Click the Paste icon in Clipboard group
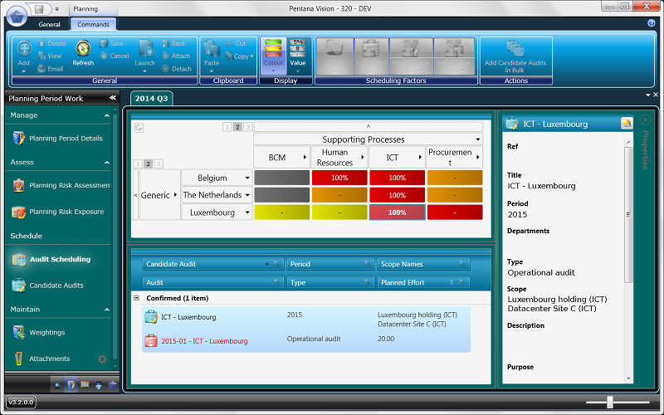Screen dimensions: 664x415 [x=212, y=49]
